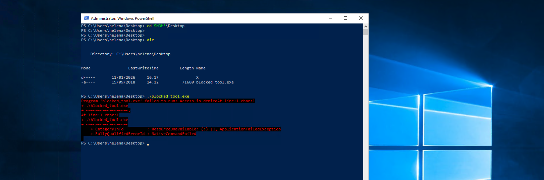Minimize the Administrator PowerShell window

click(330, 18)
